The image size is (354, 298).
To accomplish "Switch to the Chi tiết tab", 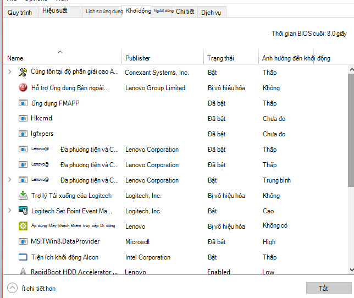I will [185, 12].
